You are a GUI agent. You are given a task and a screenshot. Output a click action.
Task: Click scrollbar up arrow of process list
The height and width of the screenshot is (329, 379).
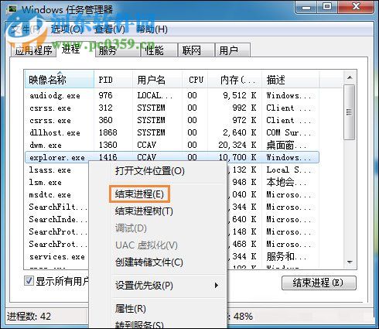[350, 77]
